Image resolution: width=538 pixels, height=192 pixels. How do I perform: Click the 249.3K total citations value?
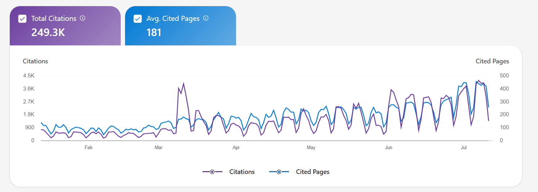tap(48, 32)
